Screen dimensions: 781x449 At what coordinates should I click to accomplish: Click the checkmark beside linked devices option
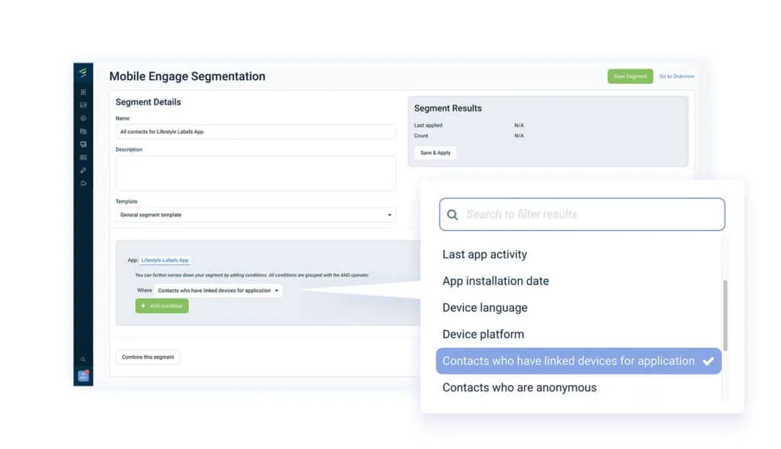(x=709, y=361)
